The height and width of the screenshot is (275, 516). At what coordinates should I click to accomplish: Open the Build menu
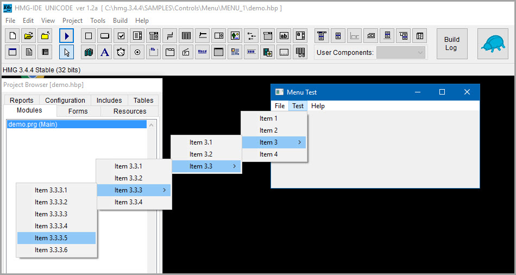(x=120, y=21)
